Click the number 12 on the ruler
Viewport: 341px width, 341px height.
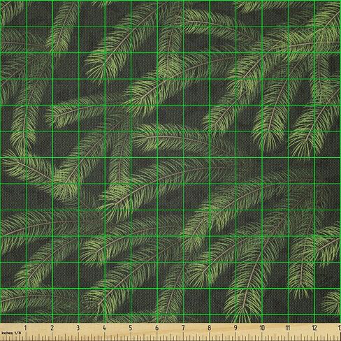[314, 328]
